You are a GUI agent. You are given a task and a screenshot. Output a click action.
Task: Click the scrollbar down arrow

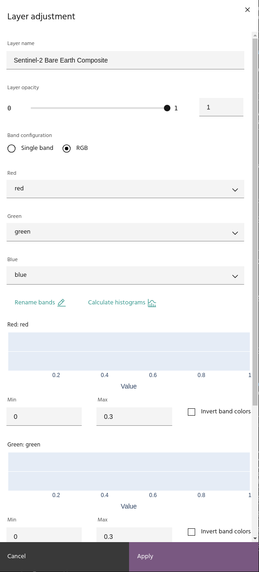[x=255, y=538]
